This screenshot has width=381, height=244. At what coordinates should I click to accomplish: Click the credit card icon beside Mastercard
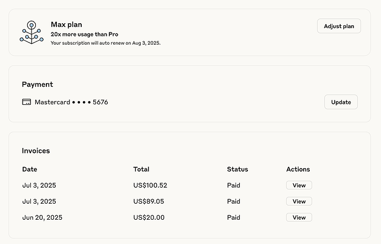pyautogui.click(x=27, y=102)
